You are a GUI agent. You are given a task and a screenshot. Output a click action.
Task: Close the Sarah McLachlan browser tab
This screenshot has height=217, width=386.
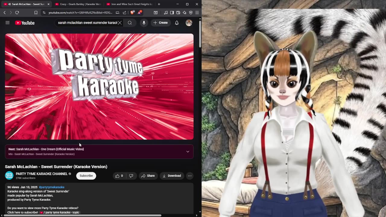(x=49, y=4)
